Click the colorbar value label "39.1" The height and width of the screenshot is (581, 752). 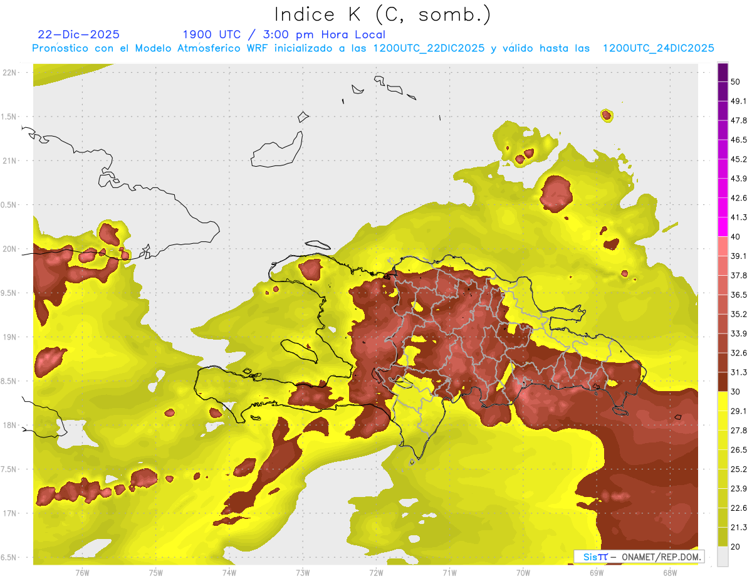[x=739, y=256]
